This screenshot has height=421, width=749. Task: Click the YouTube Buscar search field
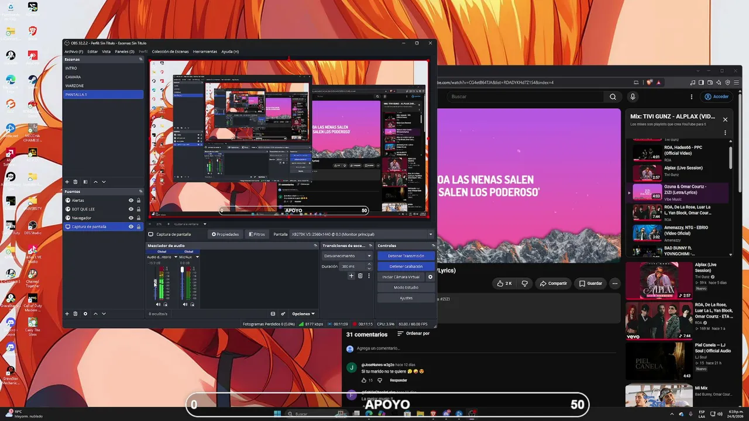pos(524,97)
